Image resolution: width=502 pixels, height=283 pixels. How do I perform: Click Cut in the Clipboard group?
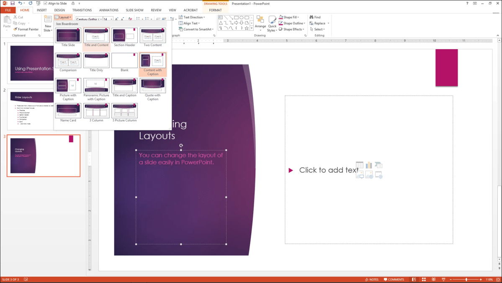click(18, 17)
